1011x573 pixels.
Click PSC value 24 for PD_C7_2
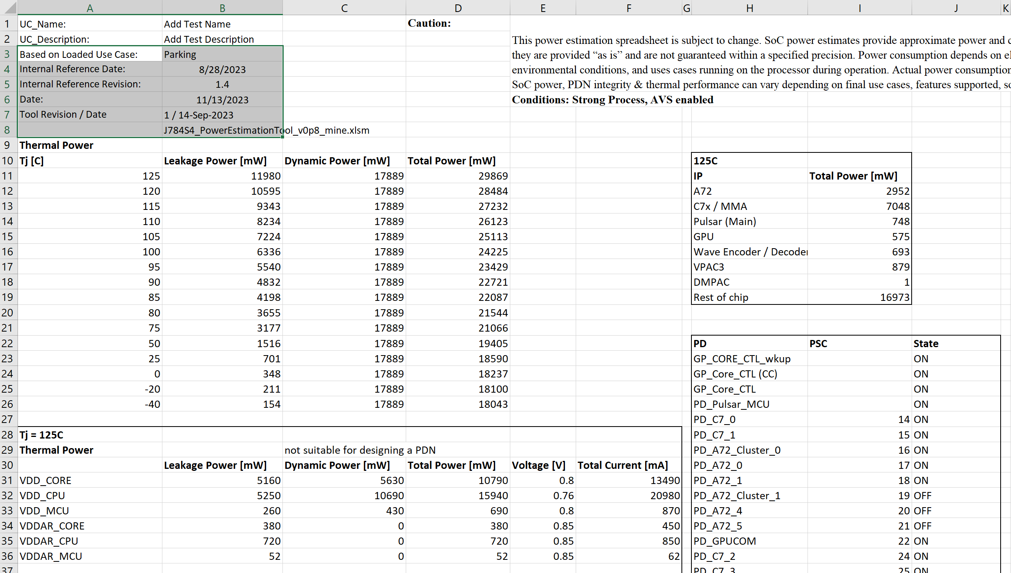coord(860,556)
